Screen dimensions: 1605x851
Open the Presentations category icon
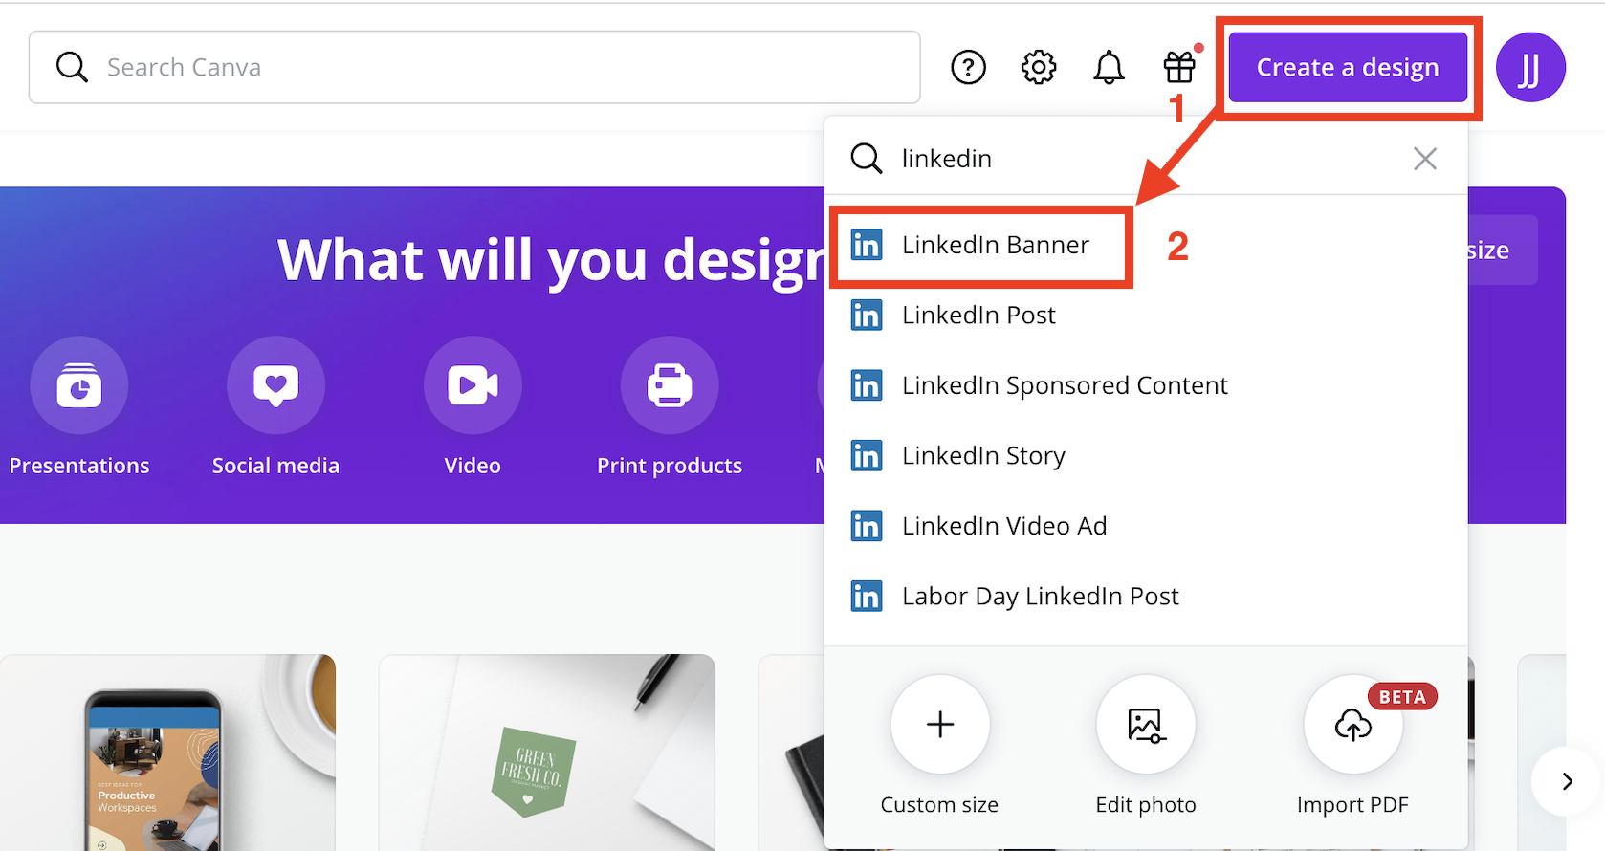click(79, 385)
